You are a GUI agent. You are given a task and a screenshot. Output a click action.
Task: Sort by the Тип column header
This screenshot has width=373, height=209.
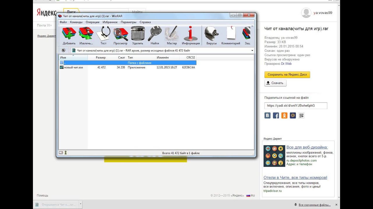pos(141,57)
